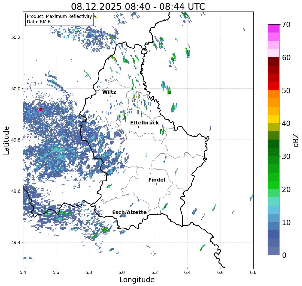The width and height of the screenshot is (302, 286).
Task: Click the 20 colorbar tick label
Action: coord(286,189)
